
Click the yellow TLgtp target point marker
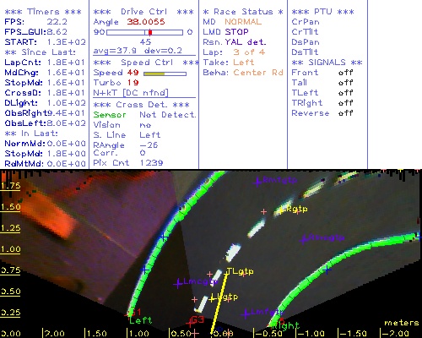227,273
